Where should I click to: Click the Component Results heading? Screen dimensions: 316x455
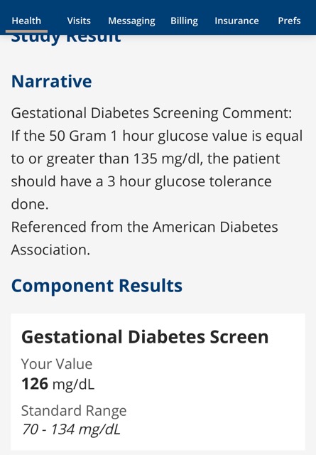tap(97, 286)
